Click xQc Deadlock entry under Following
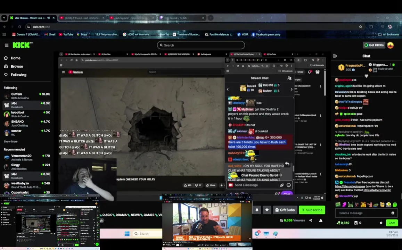This screenshot has height=250, width=402. [27, 105]
